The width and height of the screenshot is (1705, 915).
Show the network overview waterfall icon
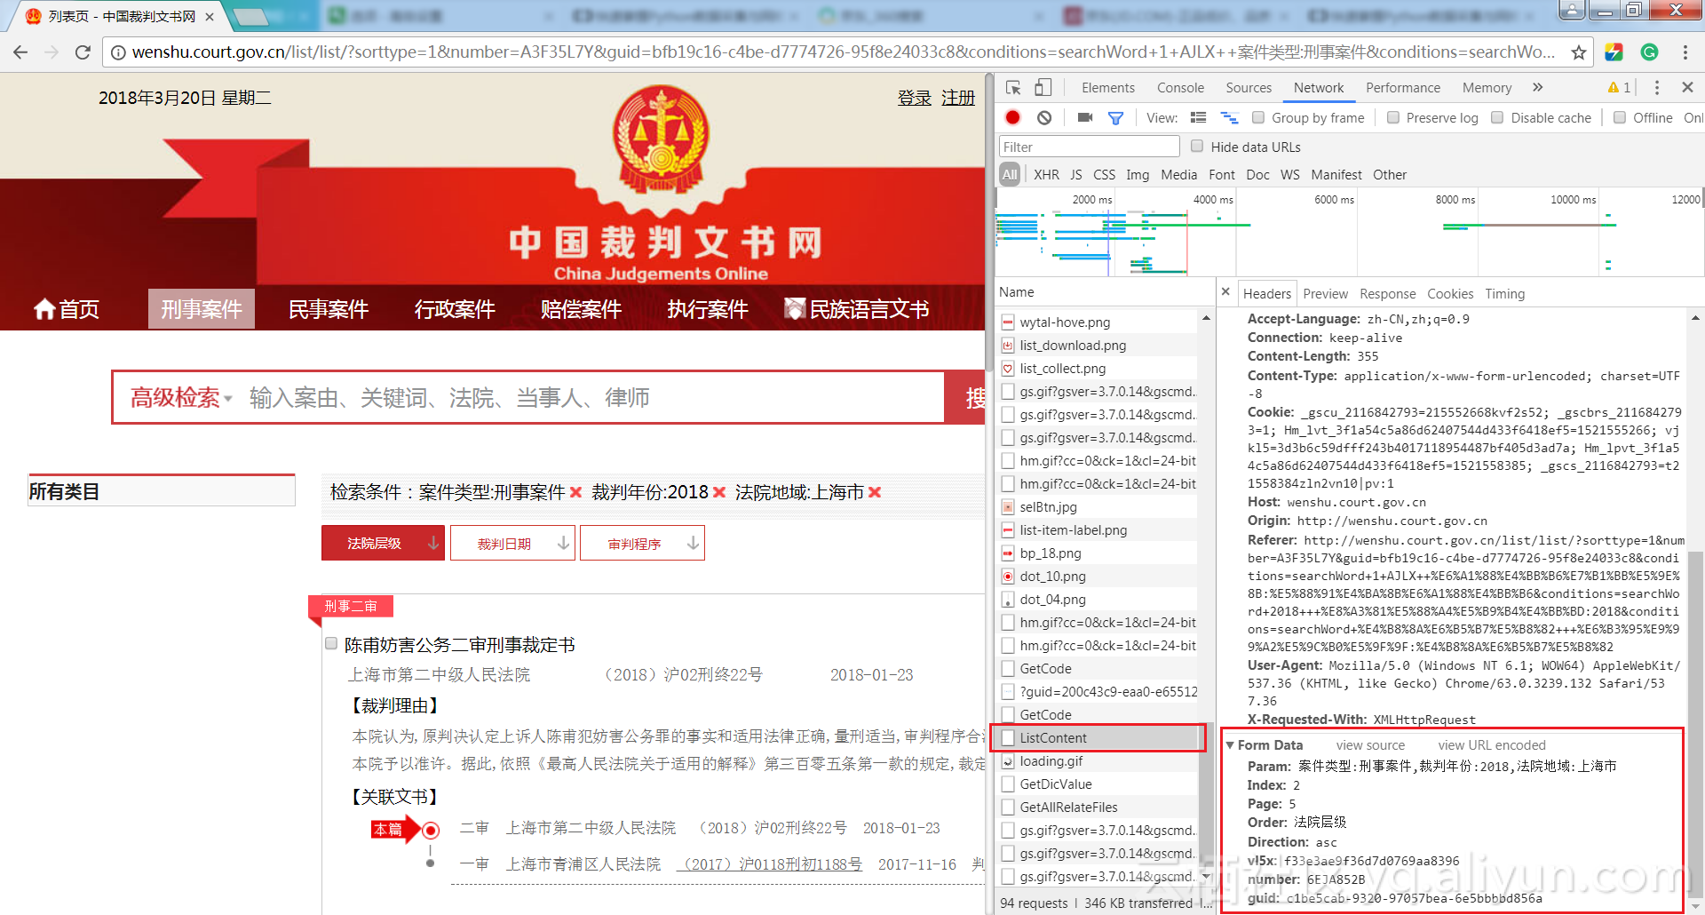[x=1229, y=117]
